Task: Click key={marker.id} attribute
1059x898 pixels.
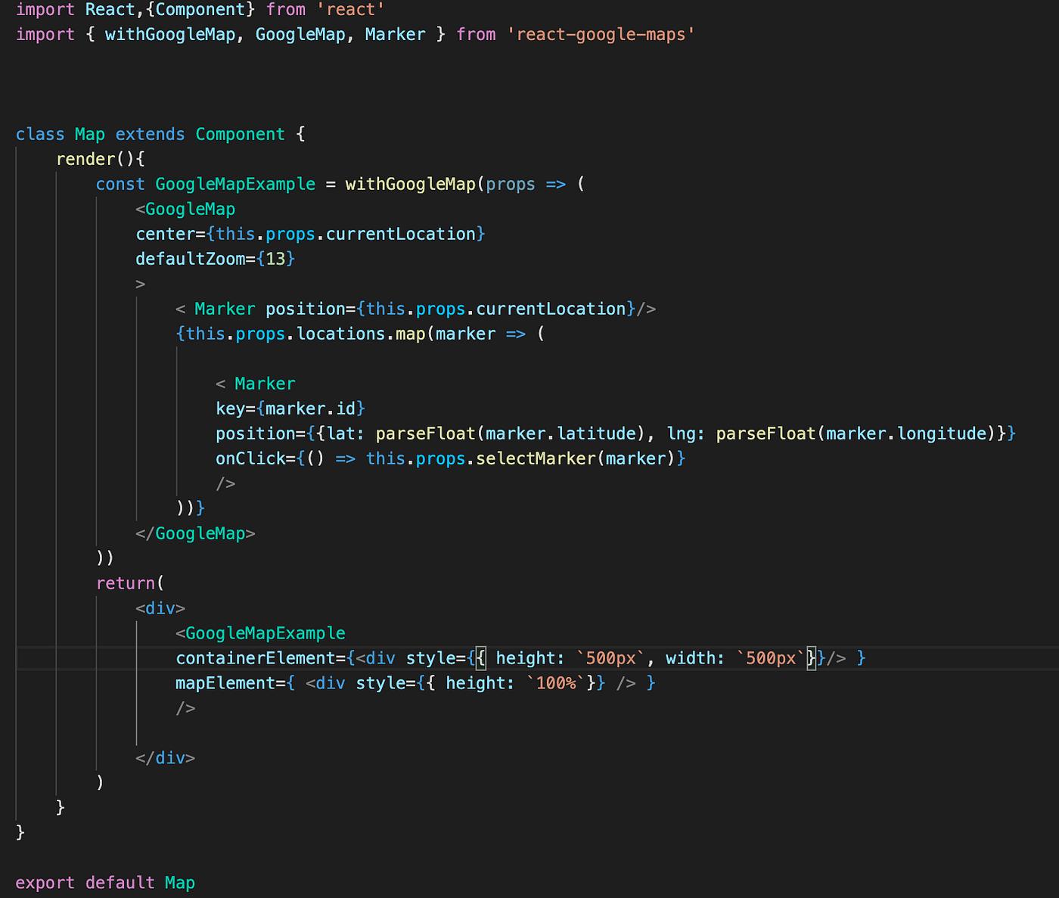Action: coord(290,409)
